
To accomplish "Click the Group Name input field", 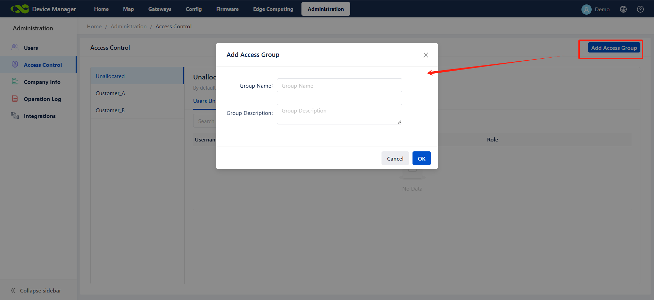I will point(339,86).
